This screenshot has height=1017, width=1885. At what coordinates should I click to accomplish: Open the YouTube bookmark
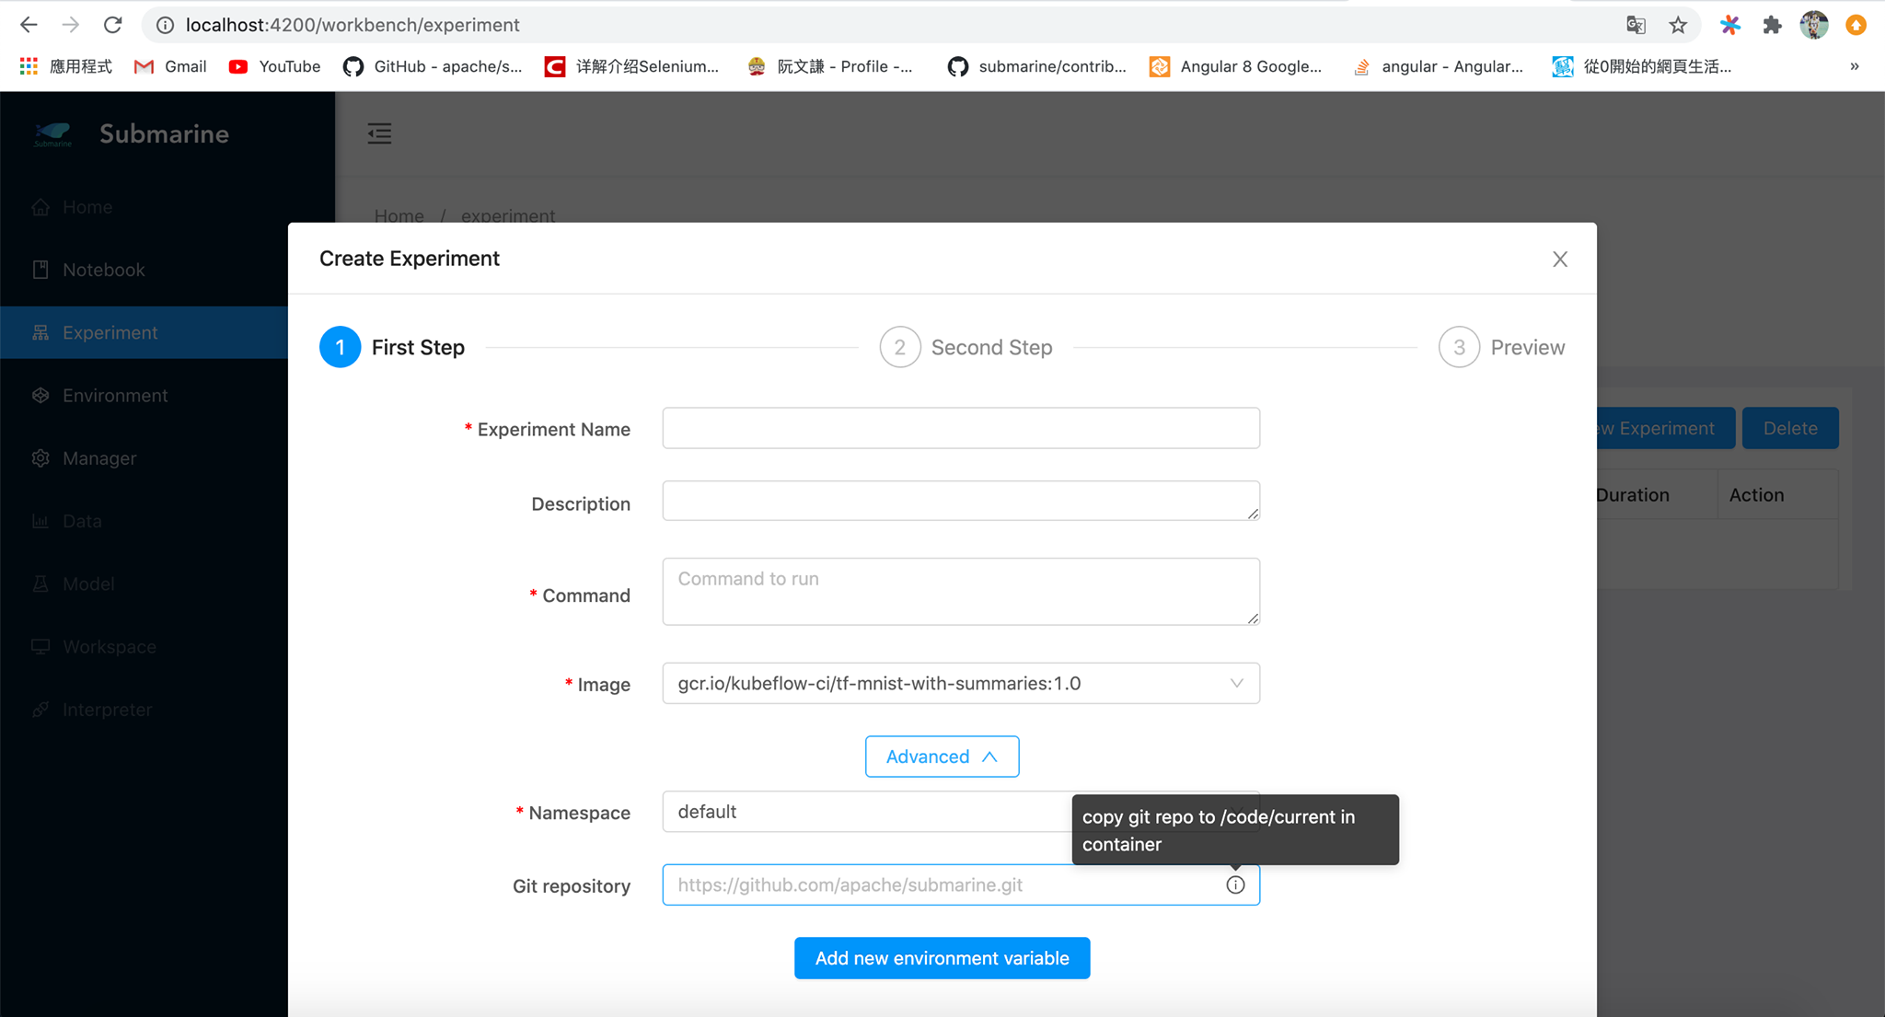(x=274, y=66)
